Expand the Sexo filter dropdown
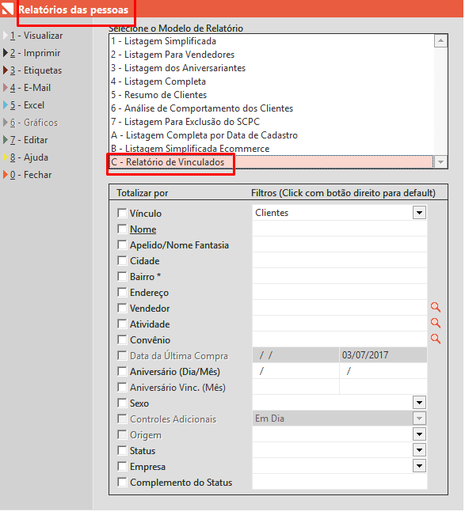The image size is (465, 519). point(419,403)
